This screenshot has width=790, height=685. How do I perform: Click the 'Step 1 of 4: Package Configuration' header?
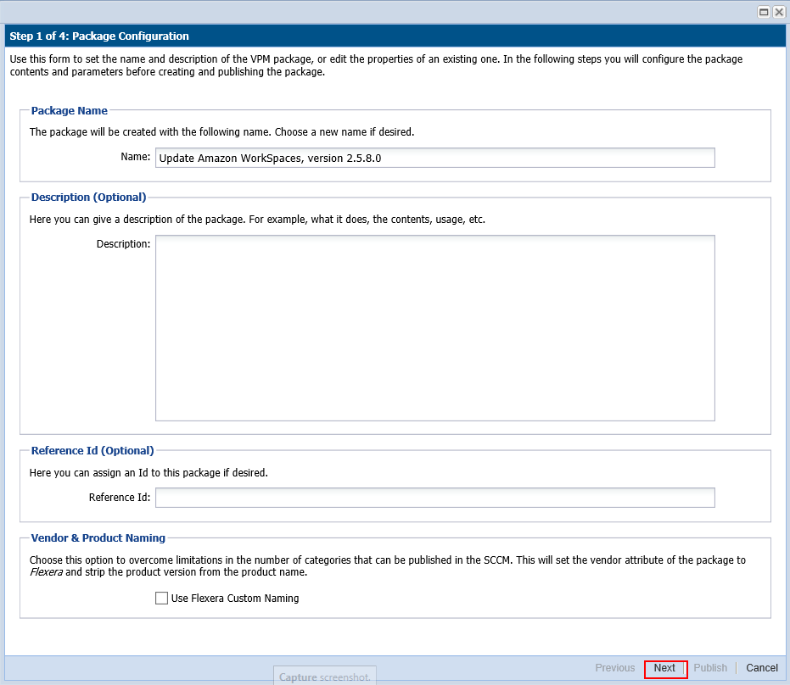point(99,36)
